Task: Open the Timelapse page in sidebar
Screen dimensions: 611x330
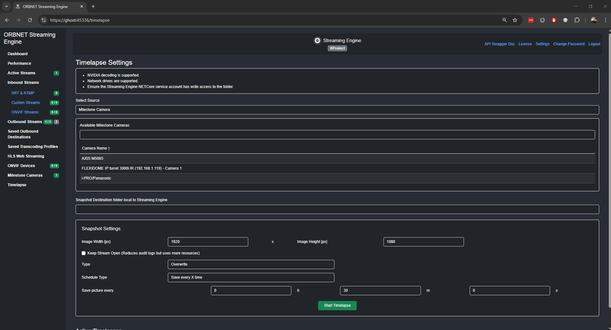Action: point(17,185)
